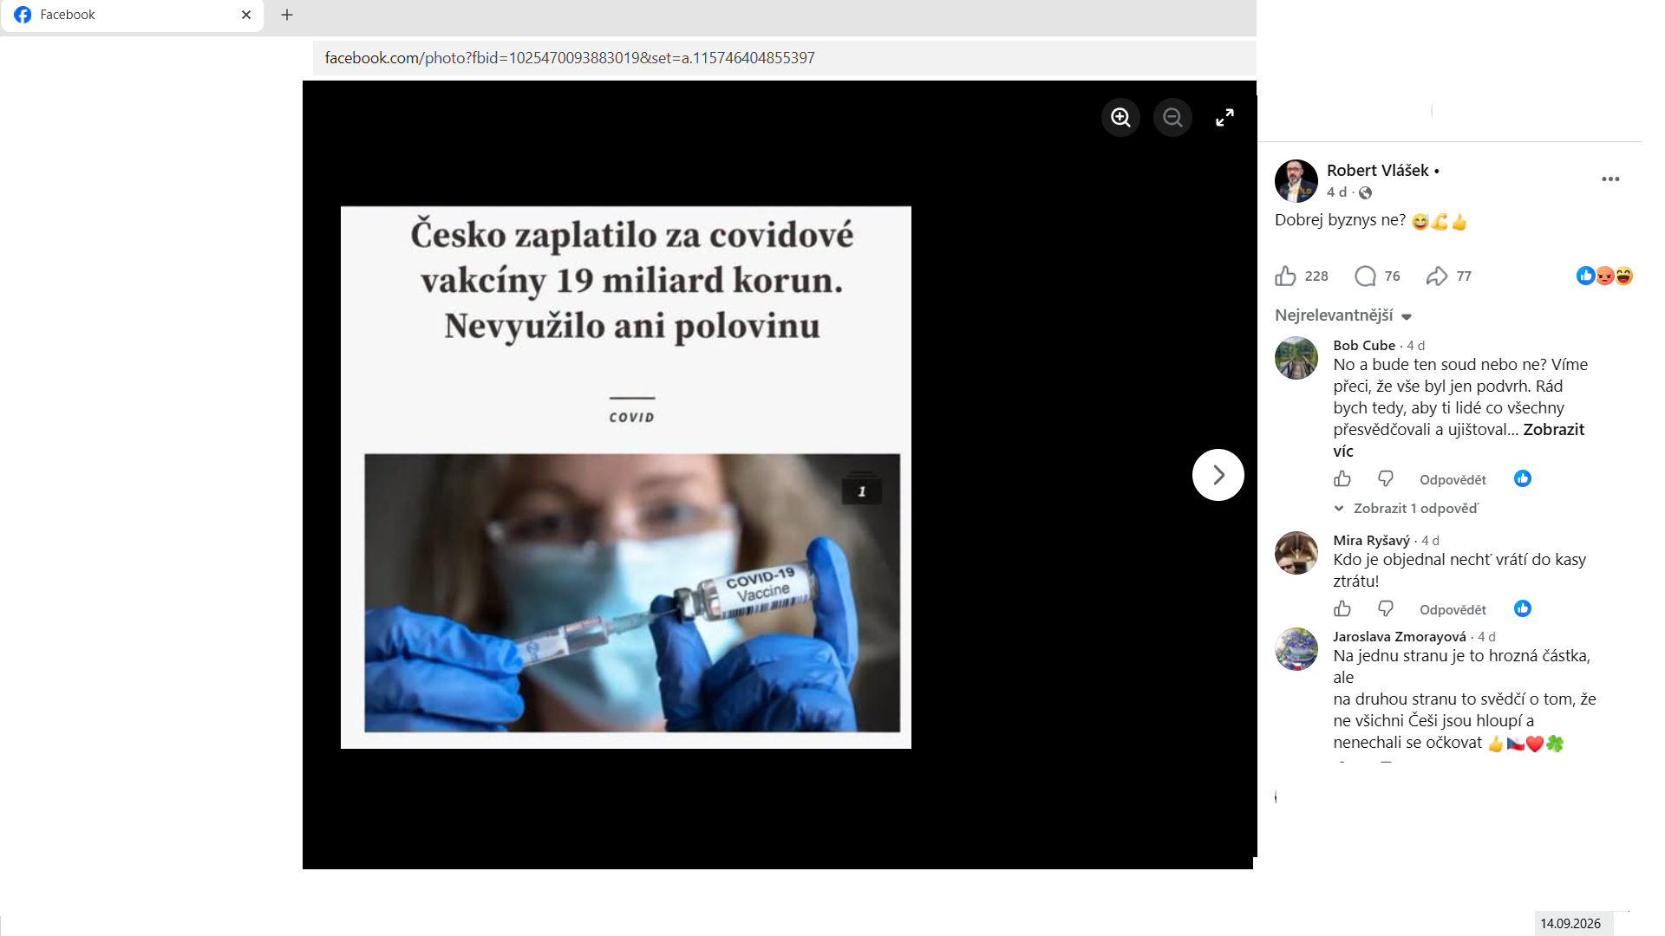Open the comment bubble icon with 76
1665x936 pixels.
pyautogui.click(x=1365, y=276)
